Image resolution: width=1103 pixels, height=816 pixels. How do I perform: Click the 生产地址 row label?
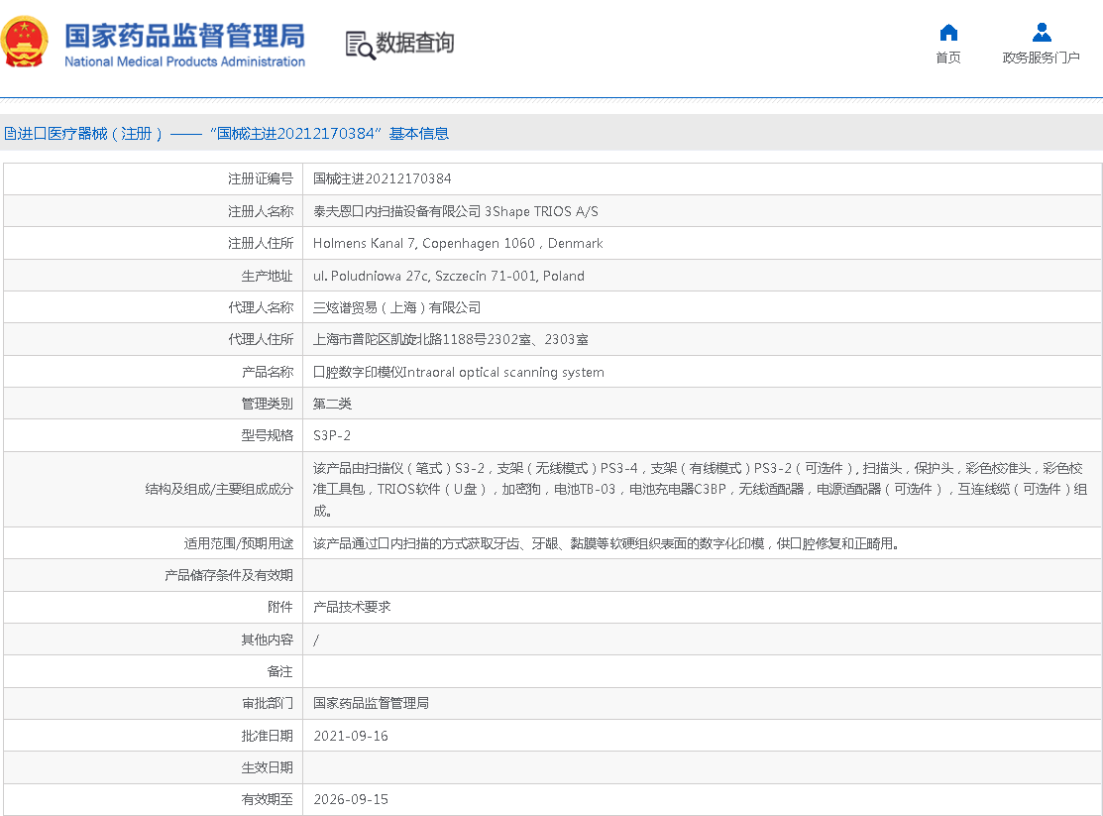click(267, 276)
